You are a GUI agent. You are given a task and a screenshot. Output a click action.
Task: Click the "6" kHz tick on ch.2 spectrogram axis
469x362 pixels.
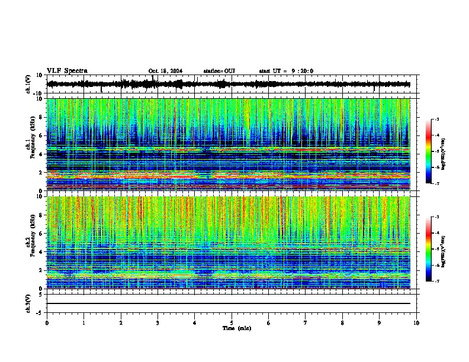41,234
